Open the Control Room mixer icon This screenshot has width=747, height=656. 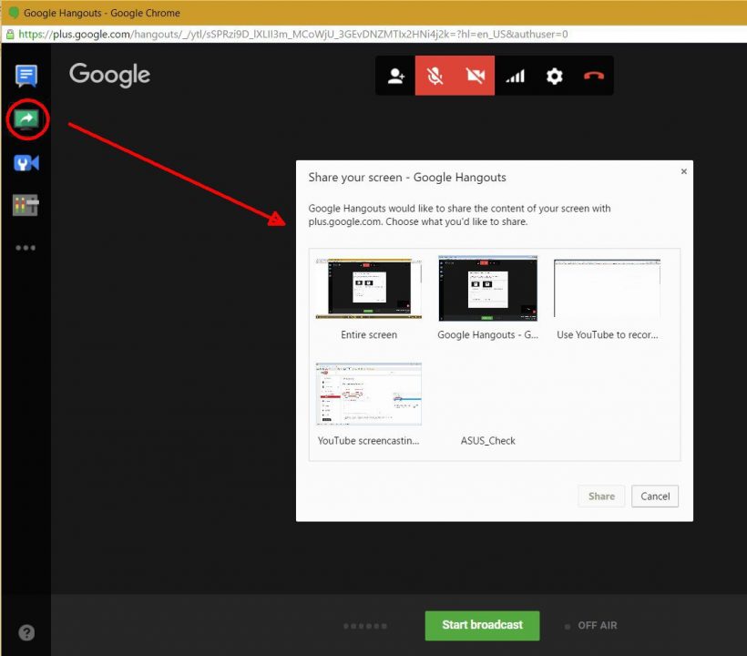26,205
